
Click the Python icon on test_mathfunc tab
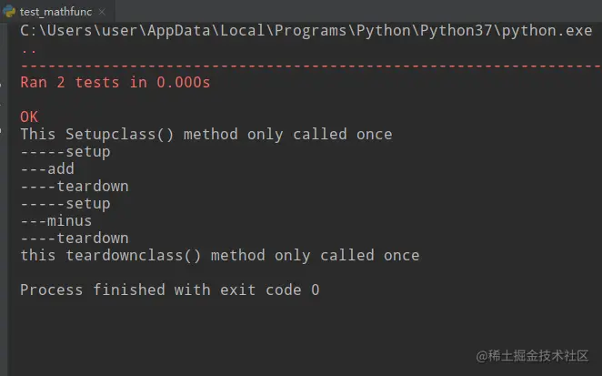[10, 11]
